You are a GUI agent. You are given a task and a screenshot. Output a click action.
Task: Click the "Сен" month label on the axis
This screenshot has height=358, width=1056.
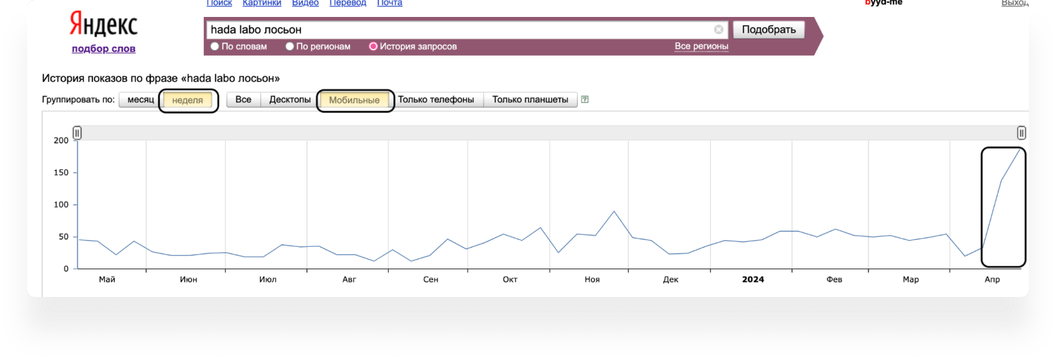click(x=430, y=279)
